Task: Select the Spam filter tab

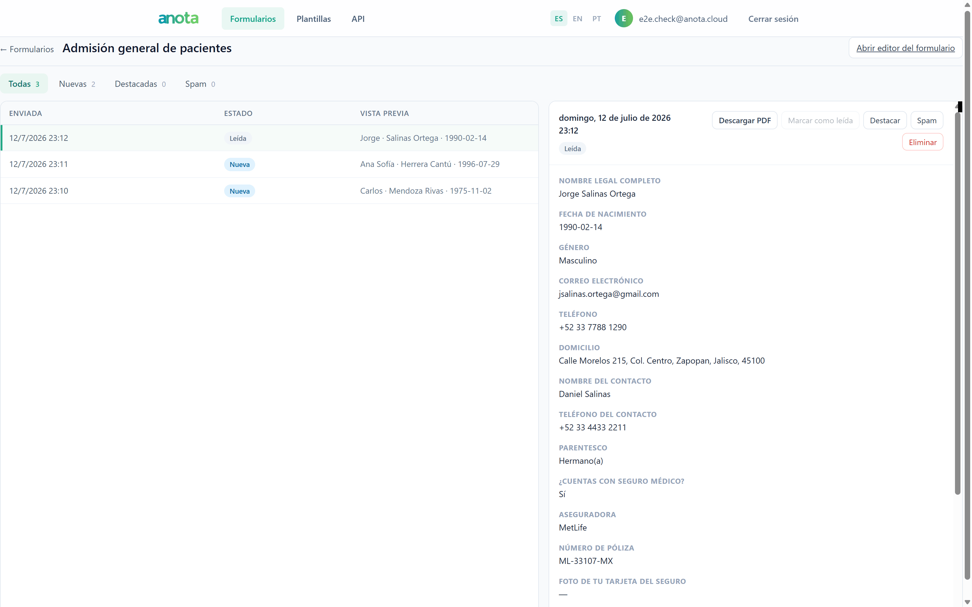Action: coord(200,83)
